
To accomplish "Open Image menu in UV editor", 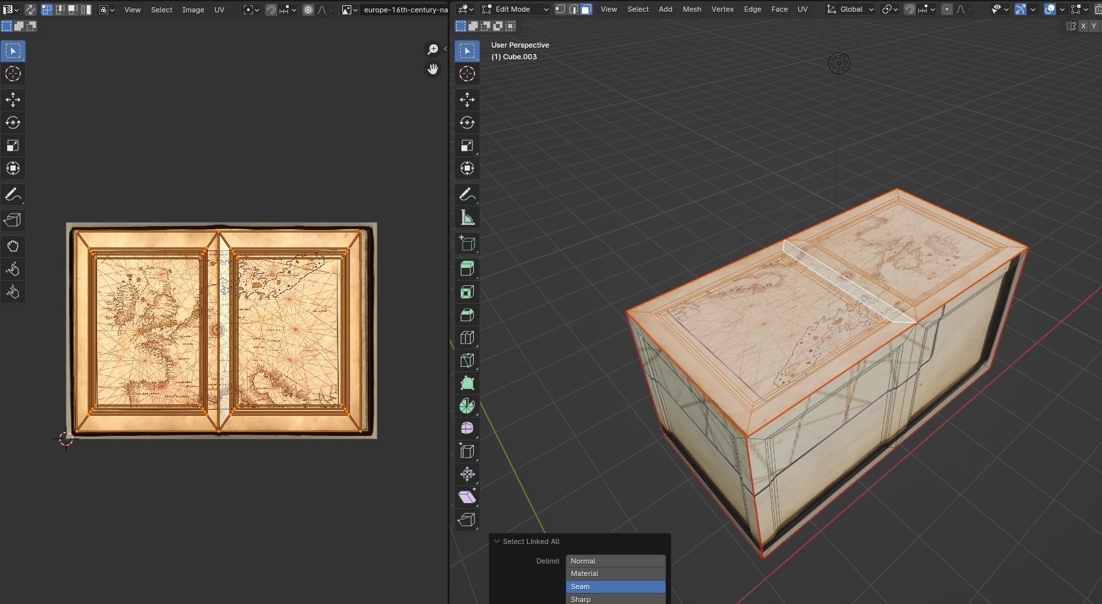I will coord(193,10).
